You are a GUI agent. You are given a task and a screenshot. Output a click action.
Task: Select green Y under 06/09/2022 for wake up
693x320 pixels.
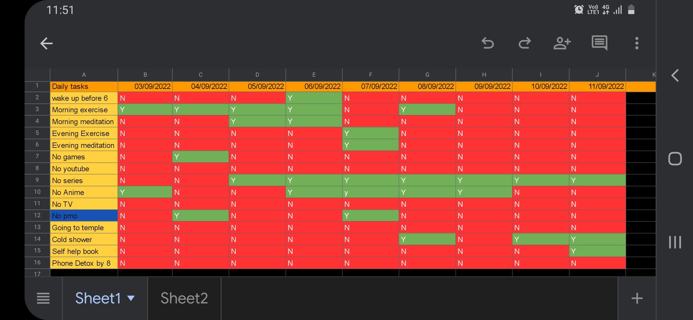tap(314, 98)
